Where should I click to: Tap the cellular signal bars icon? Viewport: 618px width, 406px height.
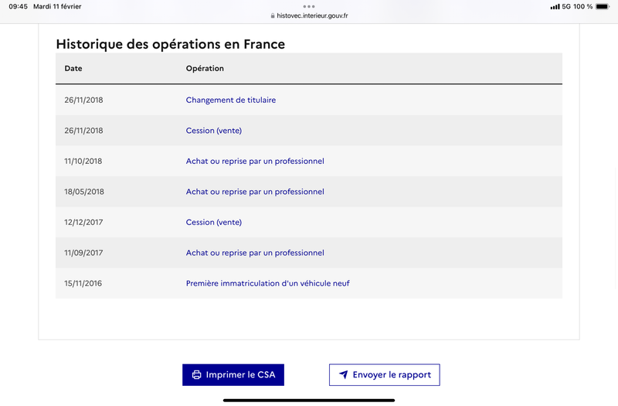coord(555,7)
